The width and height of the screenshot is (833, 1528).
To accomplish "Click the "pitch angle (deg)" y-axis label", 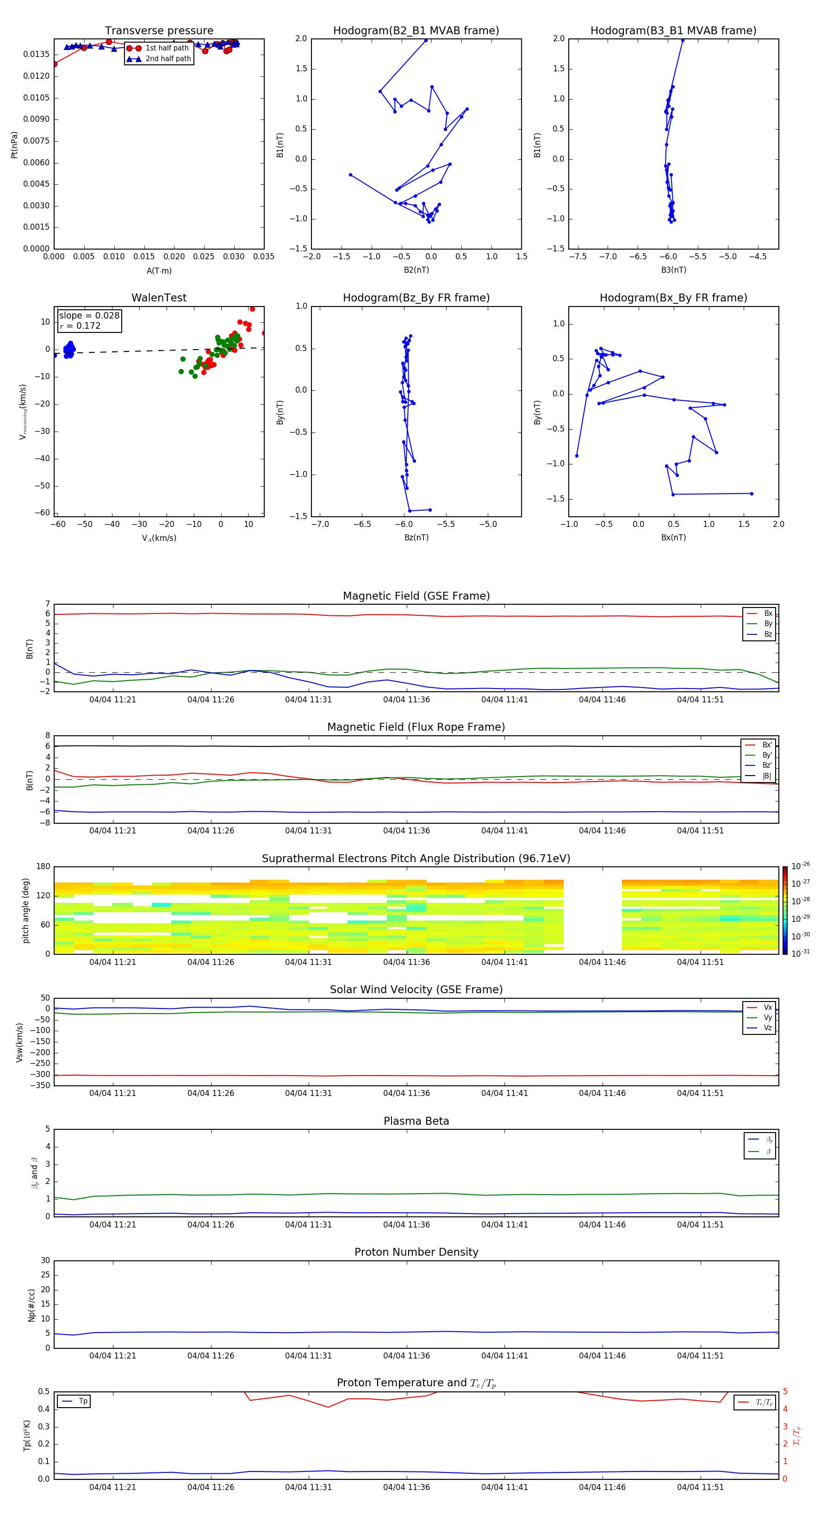I will pos(25,910).
